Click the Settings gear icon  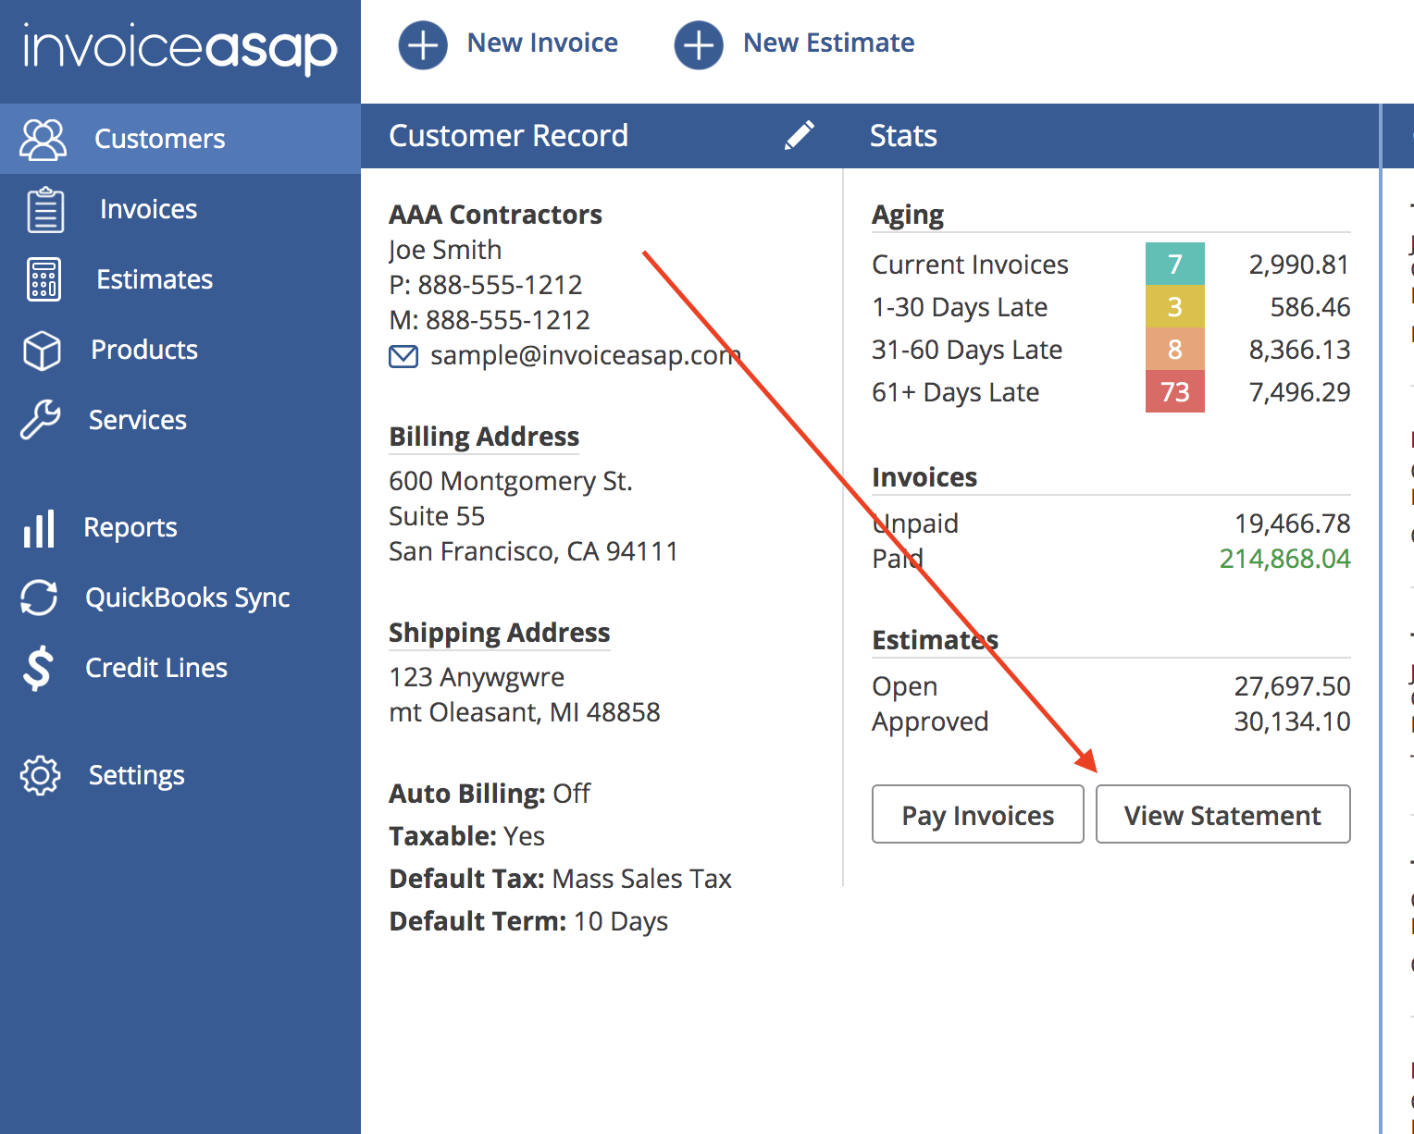click(x=40, y=775)
